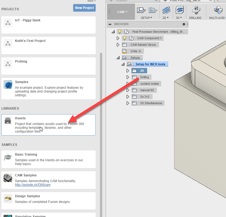Image resolution: width=226 pixels, height=217 pixels.
Task: Open the Assets library
Action: click(49, 125)
